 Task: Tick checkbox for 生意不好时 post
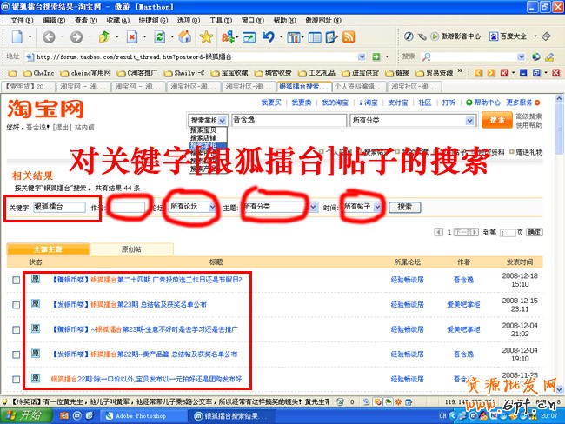17,329
